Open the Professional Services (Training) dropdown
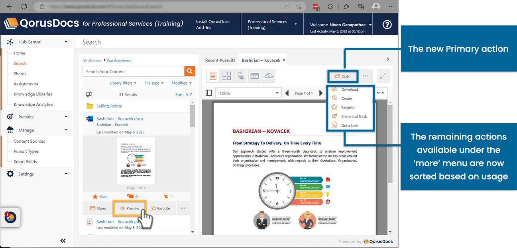Viewport: 517px width, 248px height. click(272, 25)
